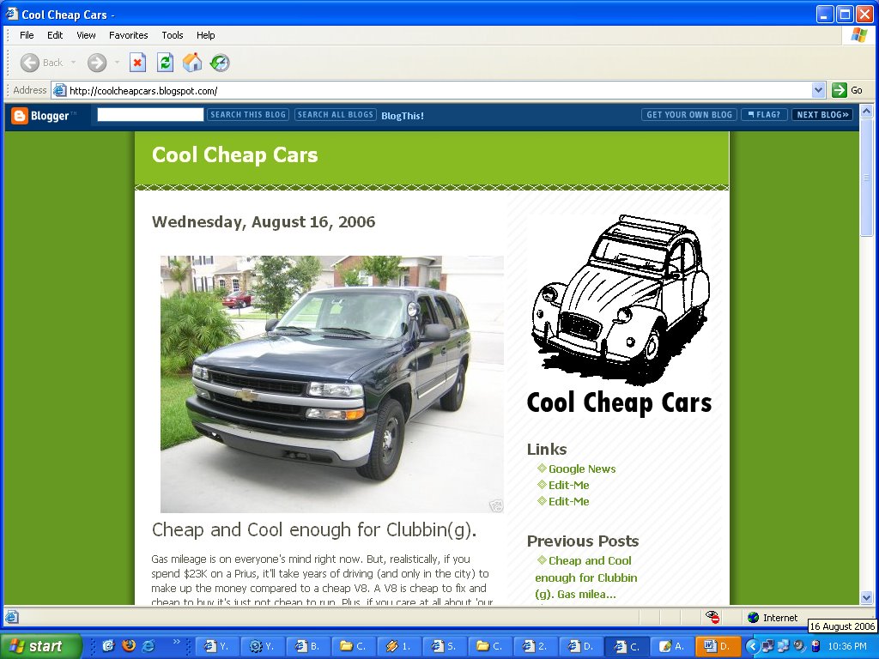Screen dimensions: 879x659
Task: Click the GET YOUR OWN BLOG button
Action: pyautogui.click(x=689, y=115)
